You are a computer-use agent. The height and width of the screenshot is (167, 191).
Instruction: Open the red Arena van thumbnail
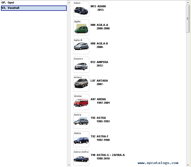[81, 102]
